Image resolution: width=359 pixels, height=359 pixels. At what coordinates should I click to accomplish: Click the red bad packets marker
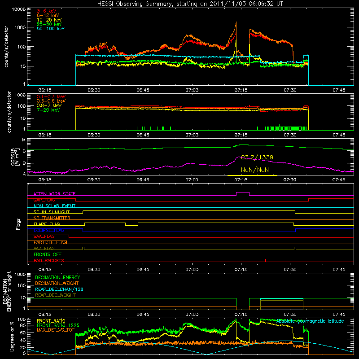point(265,260)
